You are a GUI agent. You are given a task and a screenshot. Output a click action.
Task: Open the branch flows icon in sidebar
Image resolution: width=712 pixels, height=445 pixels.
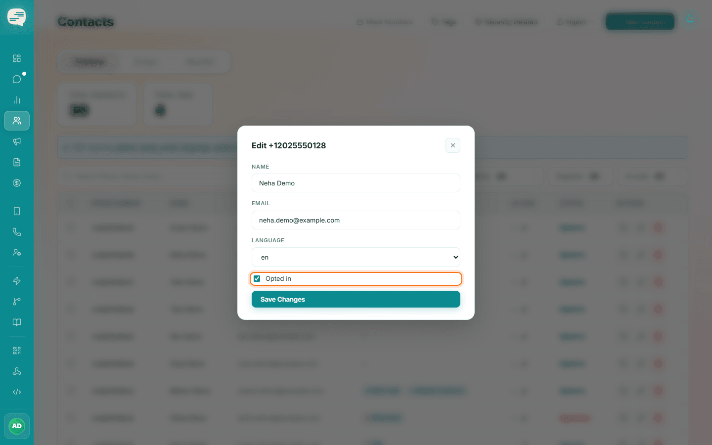(x=17, y=302)
